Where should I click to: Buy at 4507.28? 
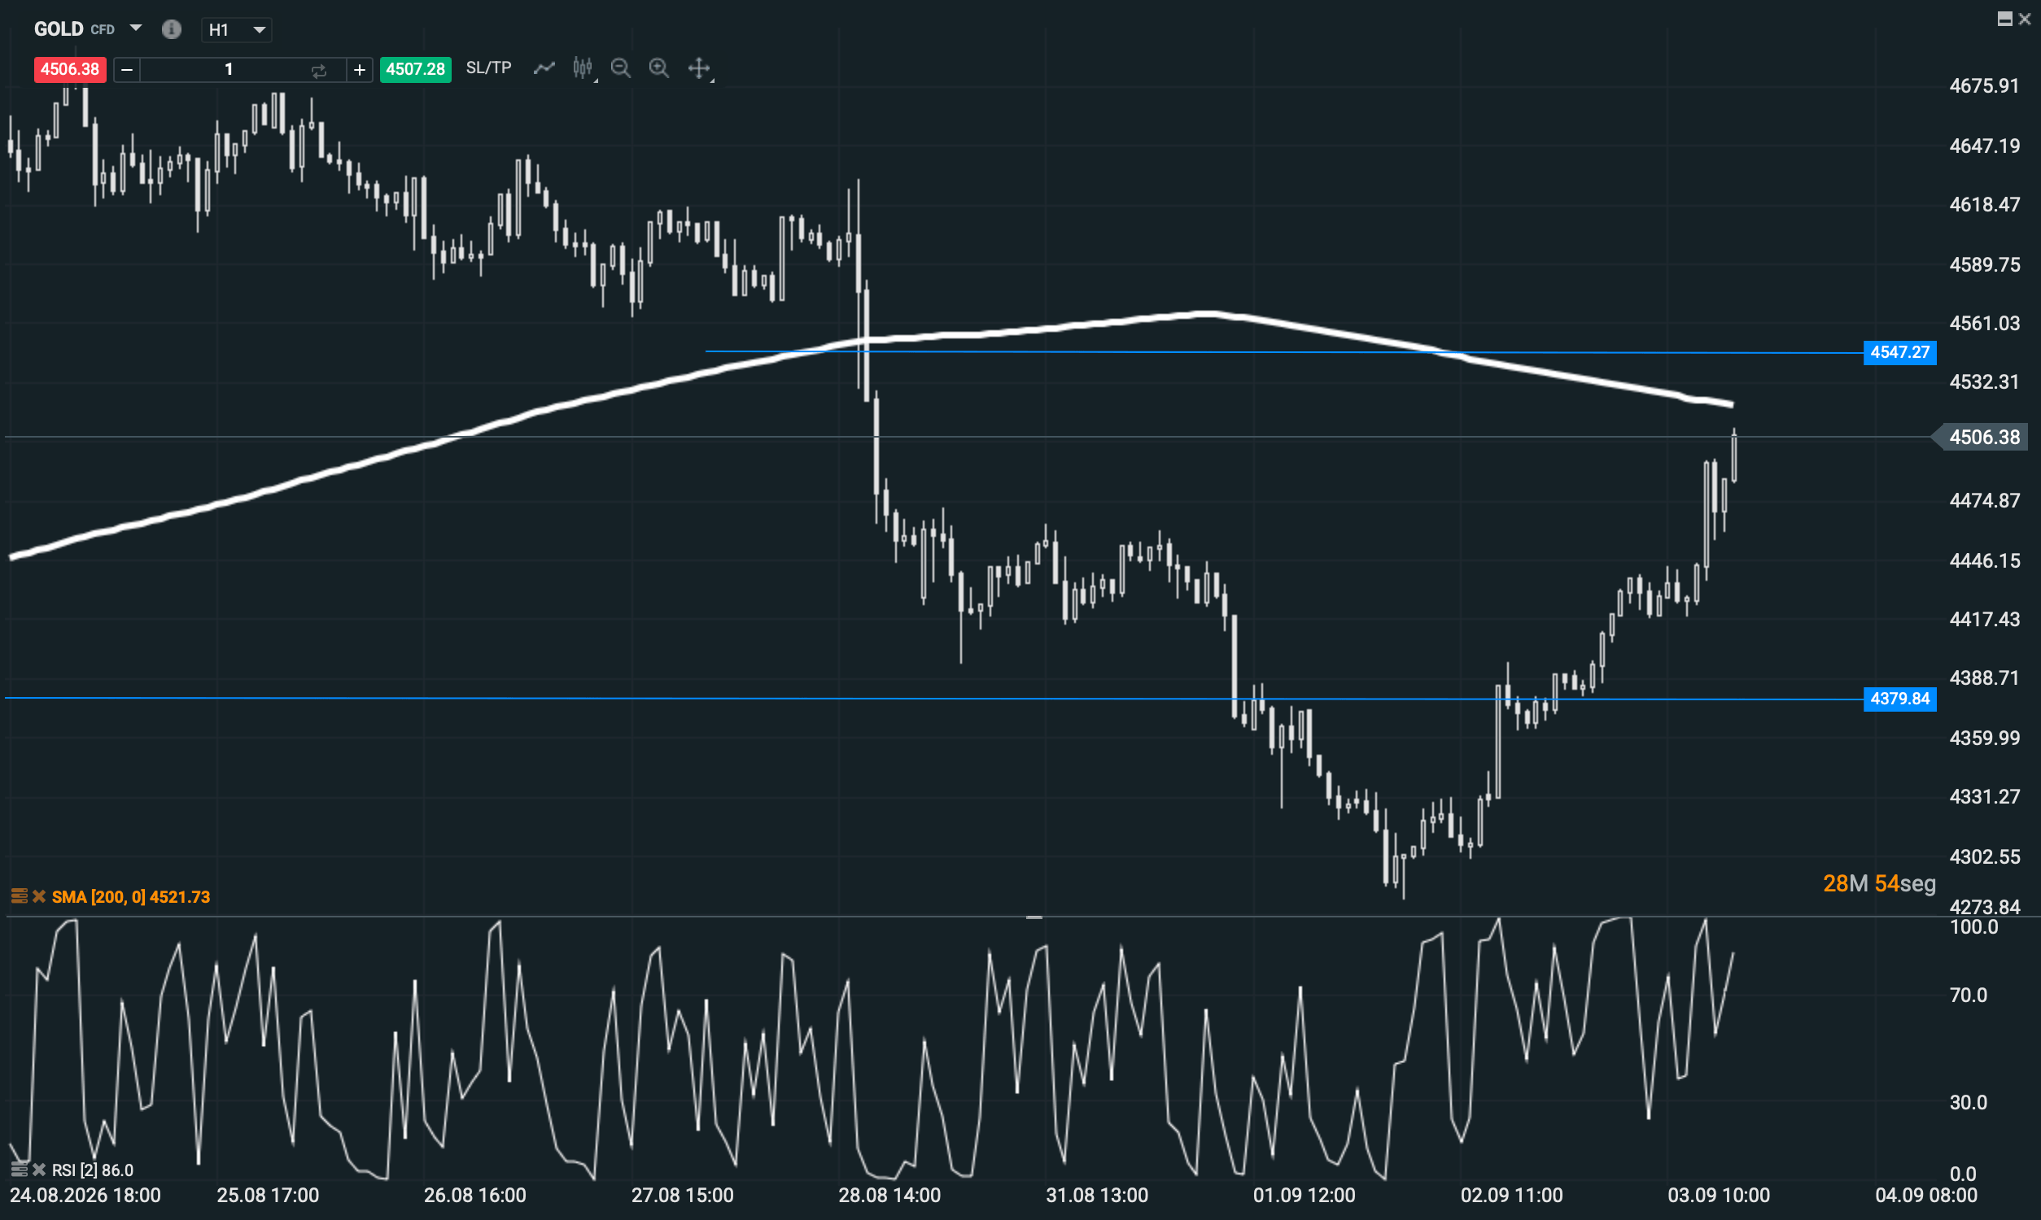pyautogui.click(x=415, y=69)
